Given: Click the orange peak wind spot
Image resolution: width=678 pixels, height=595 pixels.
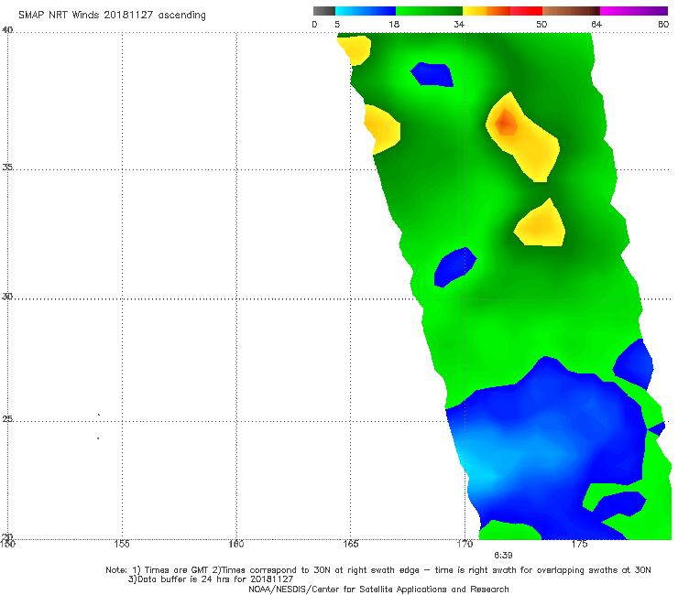Looking at the screenshot, I should (x=506, y=123).
